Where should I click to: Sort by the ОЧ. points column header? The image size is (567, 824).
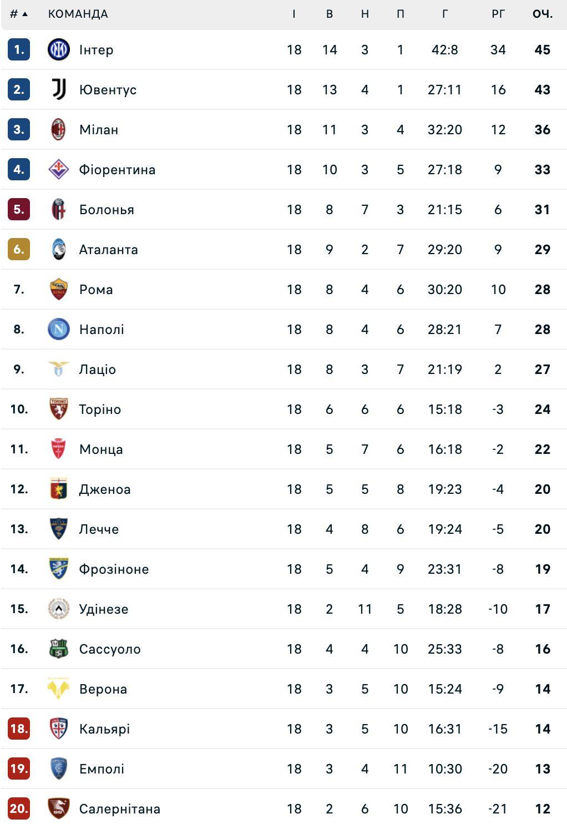coord(542,14)
